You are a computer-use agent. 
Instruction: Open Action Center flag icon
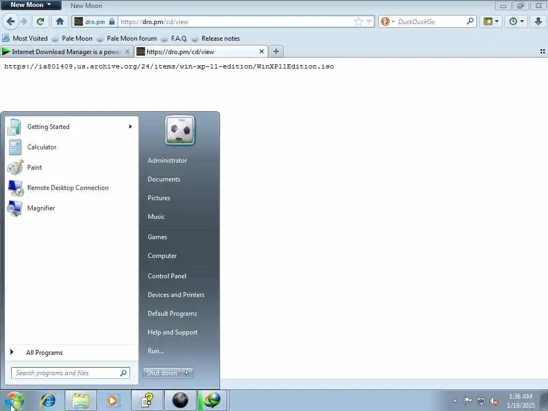pos(468,400)
